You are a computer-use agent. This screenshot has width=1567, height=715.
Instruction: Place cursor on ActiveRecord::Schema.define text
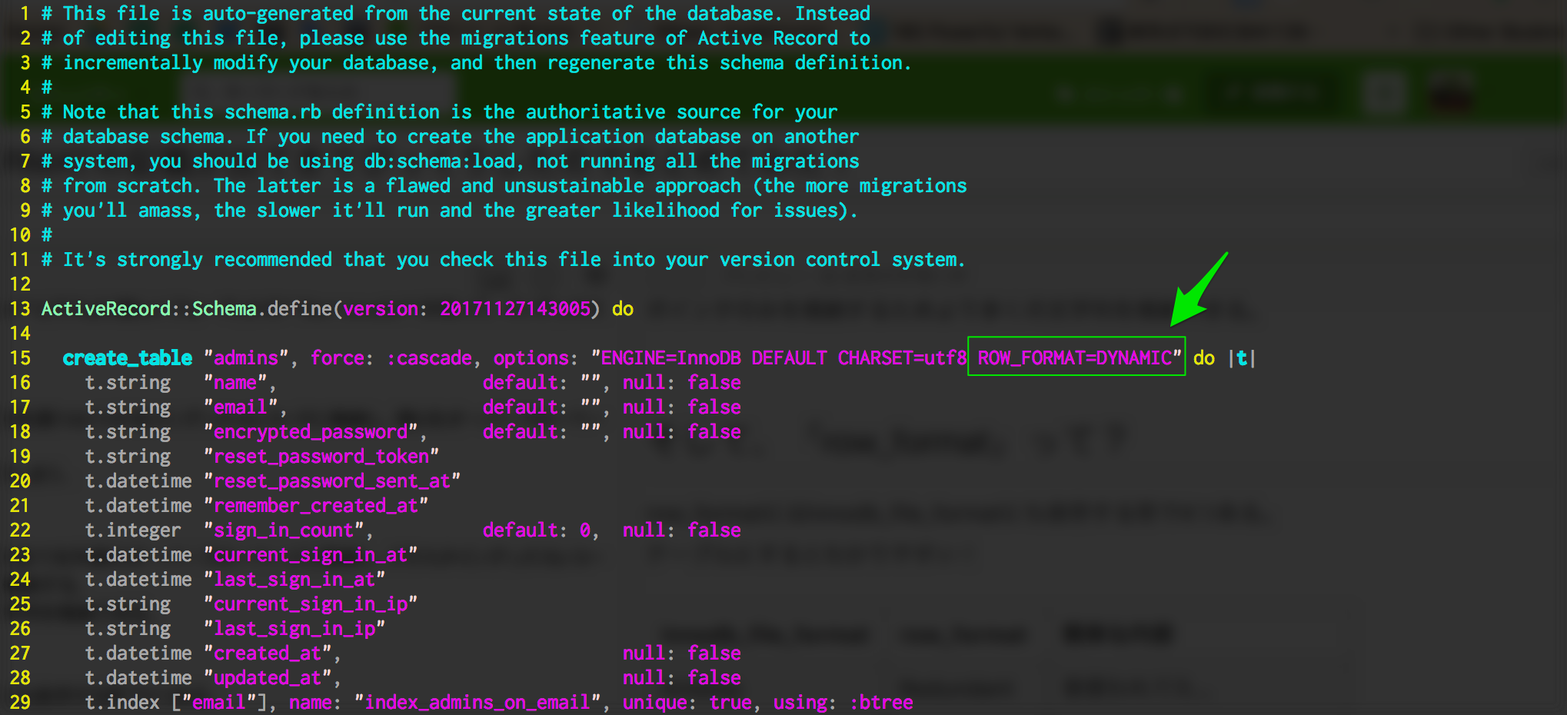pos(187,309)
